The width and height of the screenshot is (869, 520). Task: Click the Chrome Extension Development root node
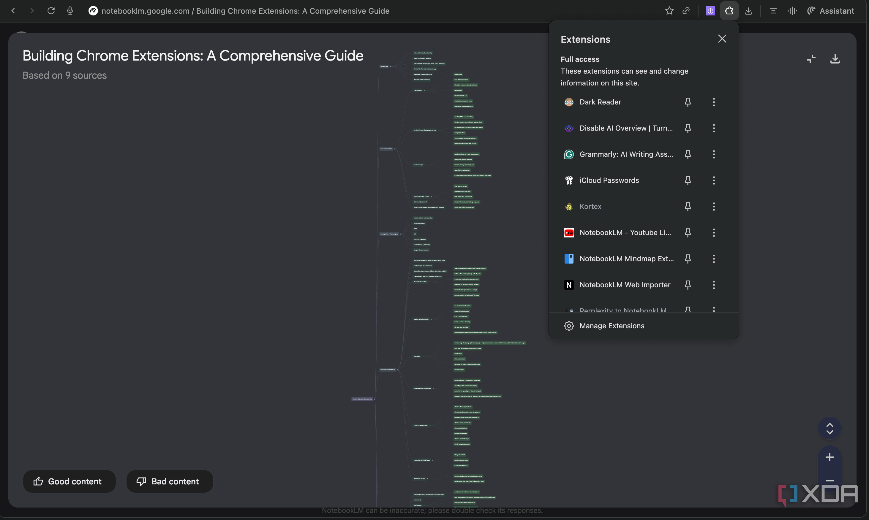[x=362, y=399]
